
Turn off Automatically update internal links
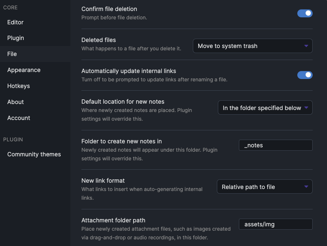tap(305, 75)
